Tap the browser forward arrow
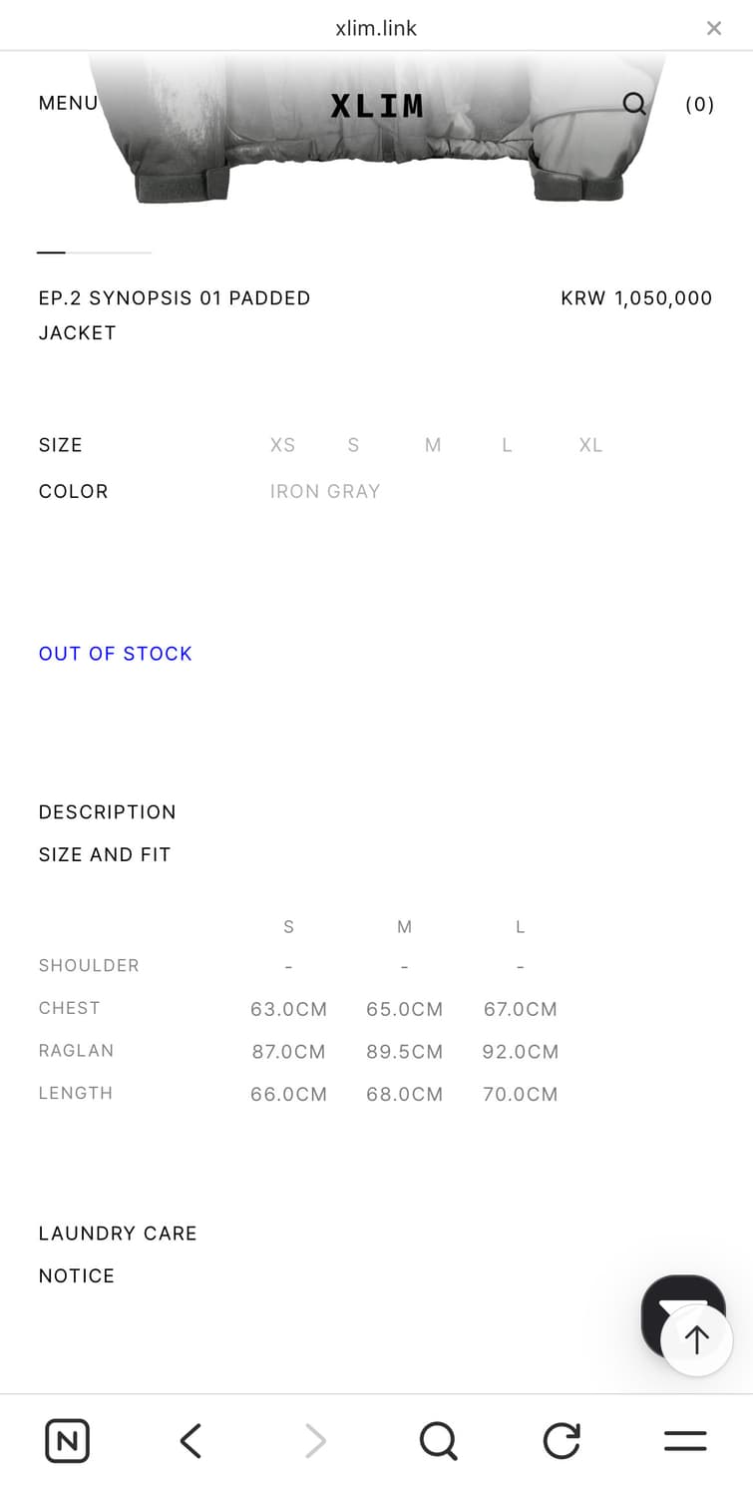This screenshot has height=1497, width=753. [315, 1441]
